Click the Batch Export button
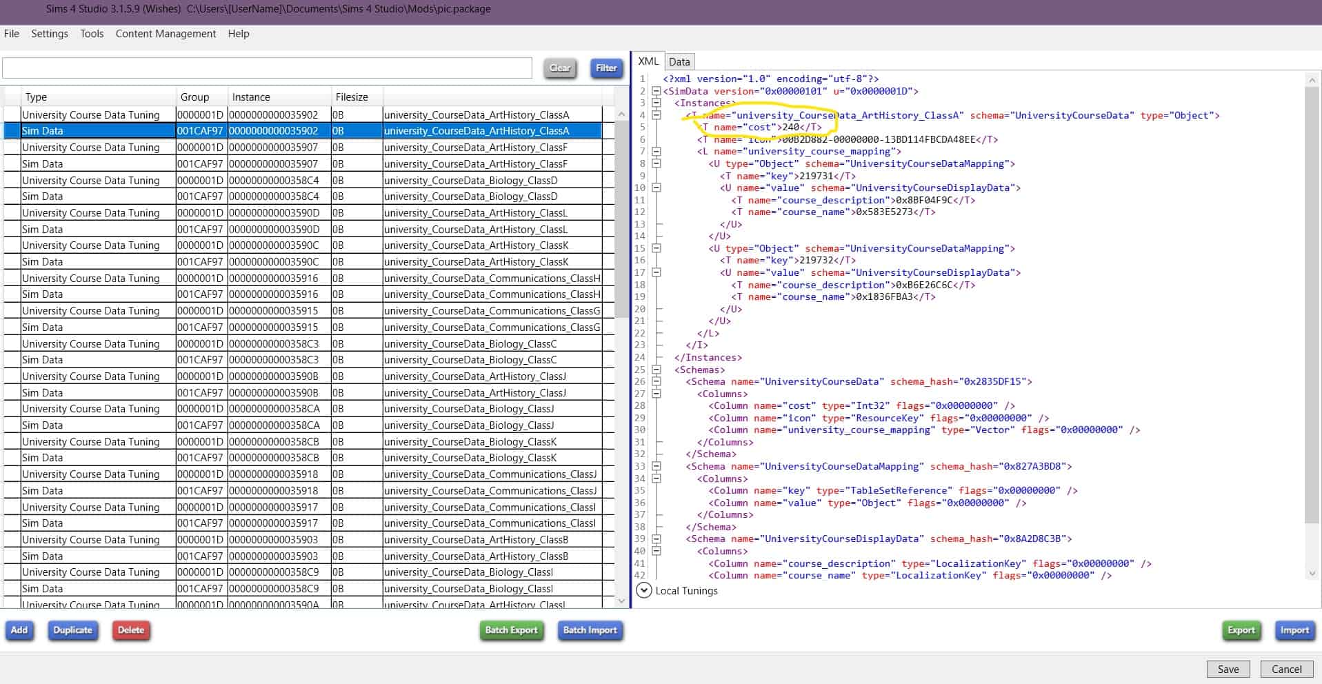Screen dimensions: 1322x684 pyautogui.click(x=511, y=630)
